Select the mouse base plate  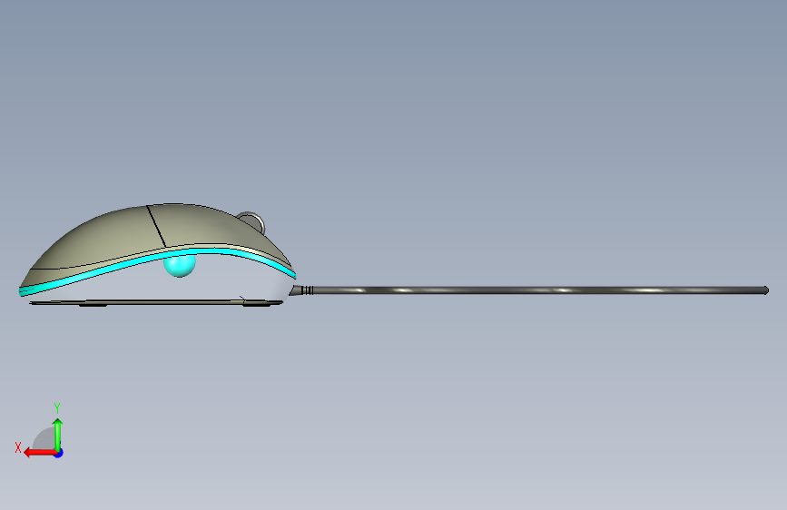[155, 303]
